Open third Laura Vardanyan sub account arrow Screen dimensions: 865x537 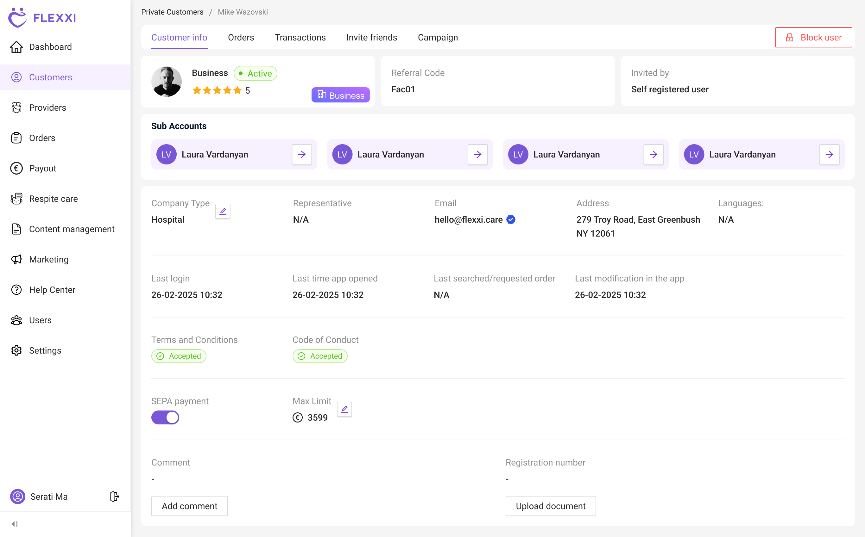click(653, 154)
